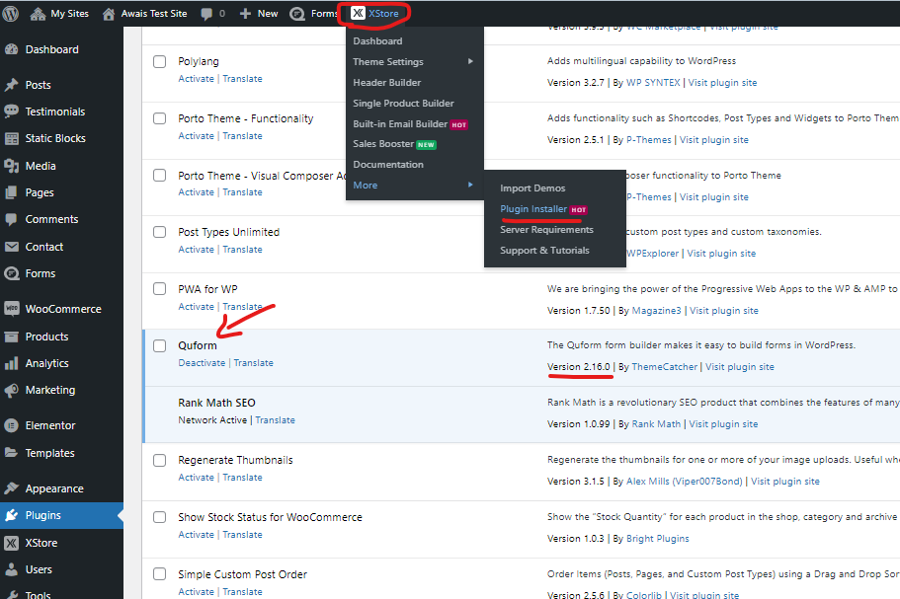900x599 pixels.
Task: Click the Appearance brush icon in sidebar
Action: click(12, 488)
